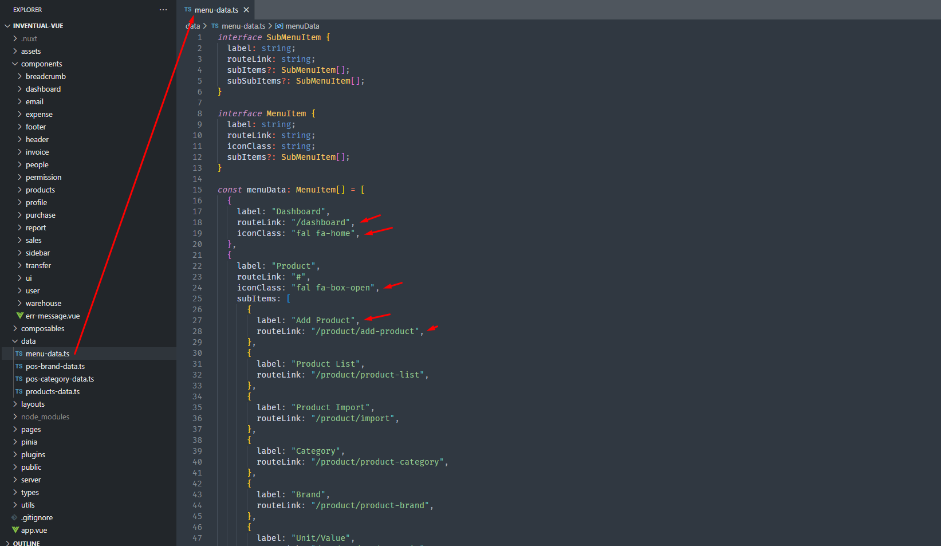The width and height of the screenshot is (941, 546).
Task: Open the permission folder
Action: coord(44,177)
